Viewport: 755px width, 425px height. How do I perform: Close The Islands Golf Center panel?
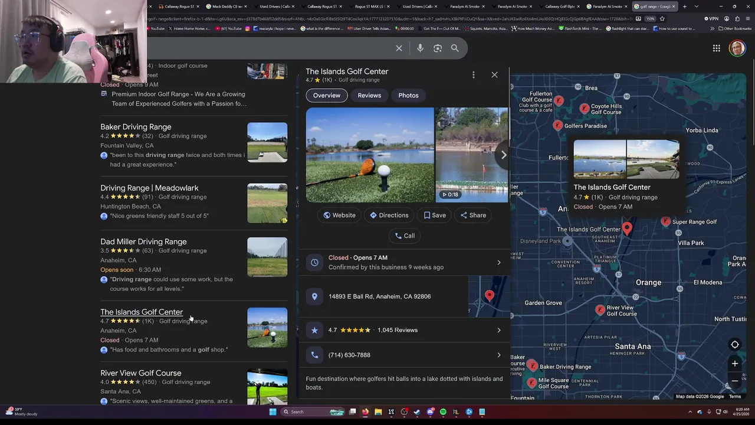click(494, 75)
